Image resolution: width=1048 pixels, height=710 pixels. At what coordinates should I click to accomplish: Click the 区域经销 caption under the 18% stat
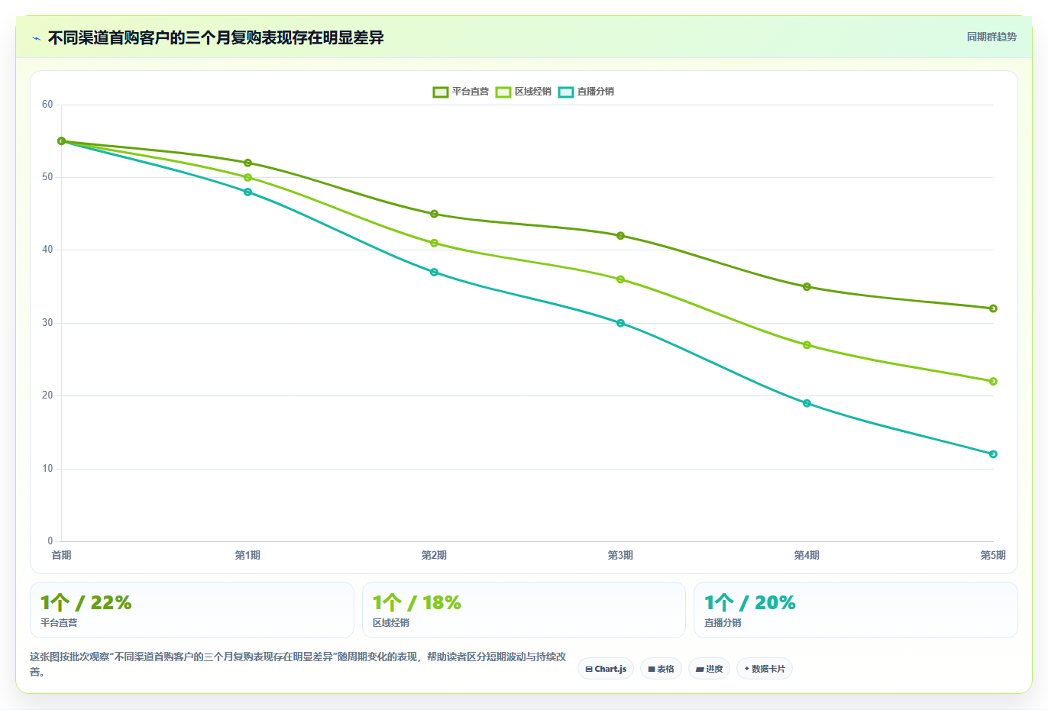coord(391,623)
